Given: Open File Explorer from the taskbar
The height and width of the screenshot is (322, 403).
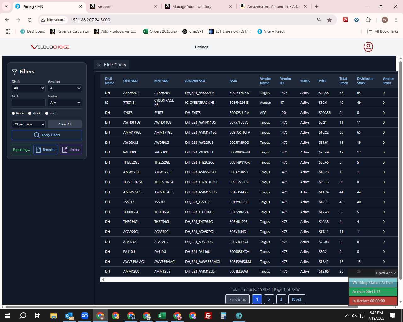Looking at the screenshot, I should [54, 316].
